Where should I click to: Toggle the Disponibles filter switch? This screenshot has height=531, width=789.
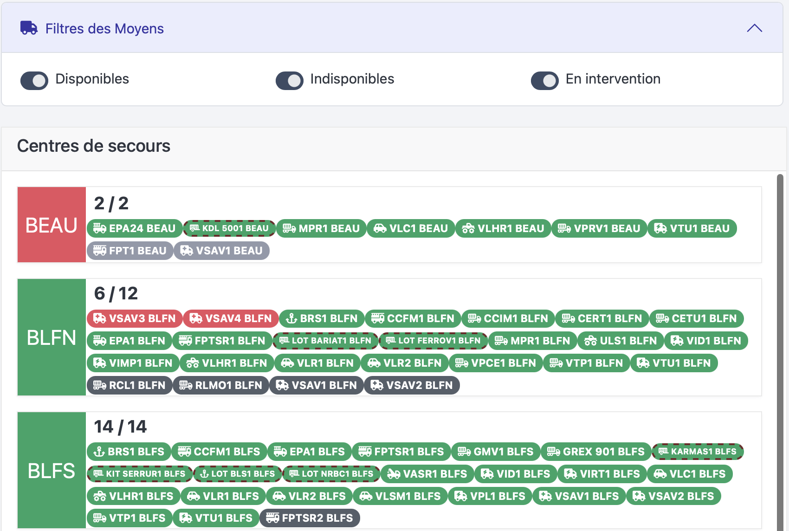coord(34,80)
